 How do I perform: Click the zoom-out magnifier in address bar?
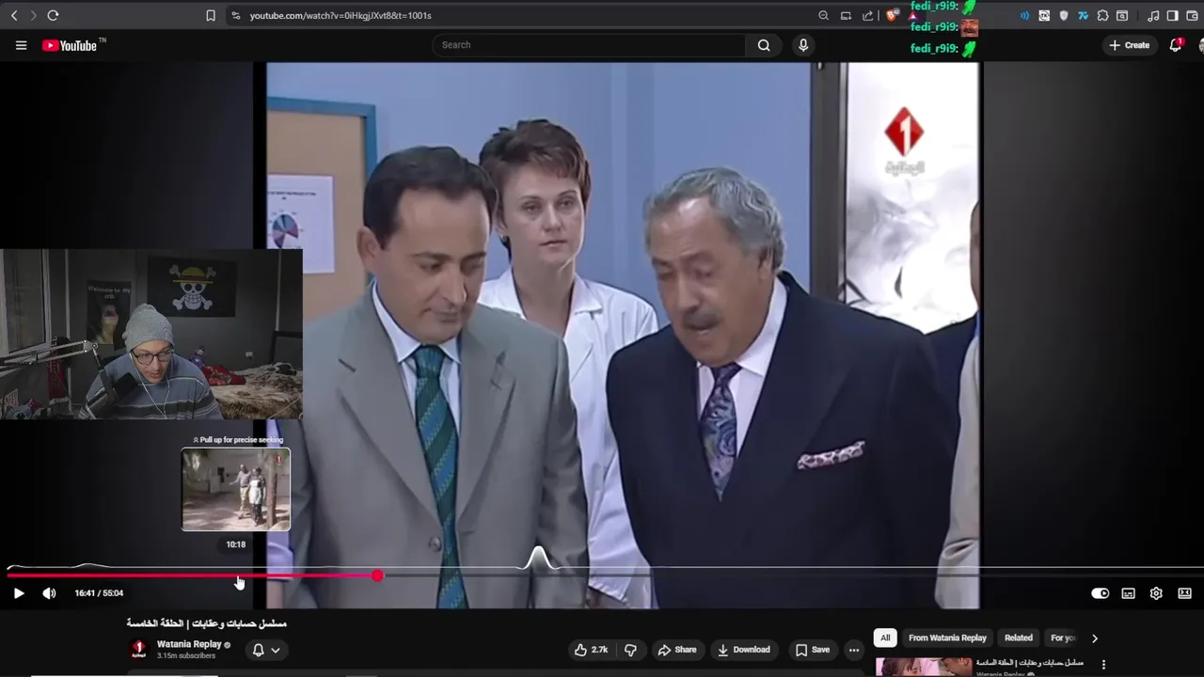pos(824,15)
